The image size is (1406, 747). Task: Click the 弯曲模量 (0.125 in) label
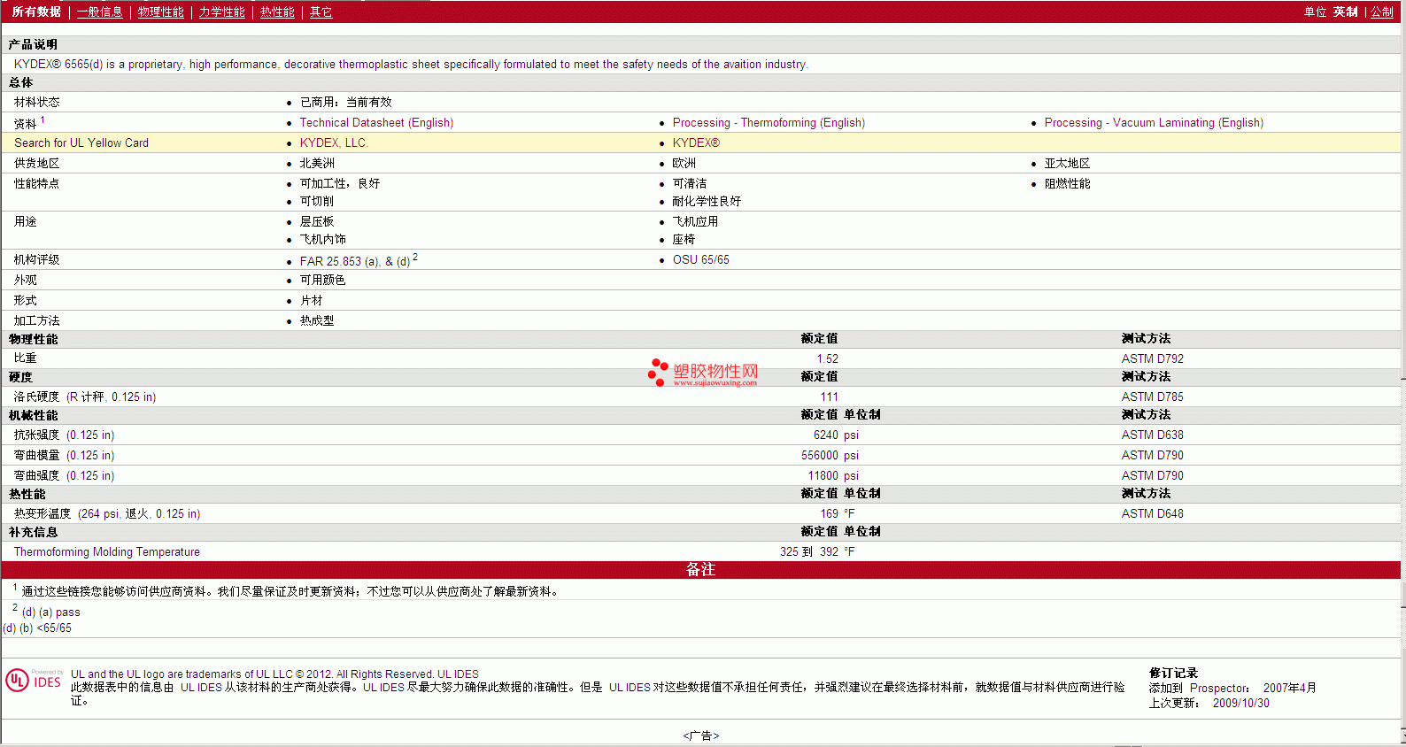[x=64, y=456]
